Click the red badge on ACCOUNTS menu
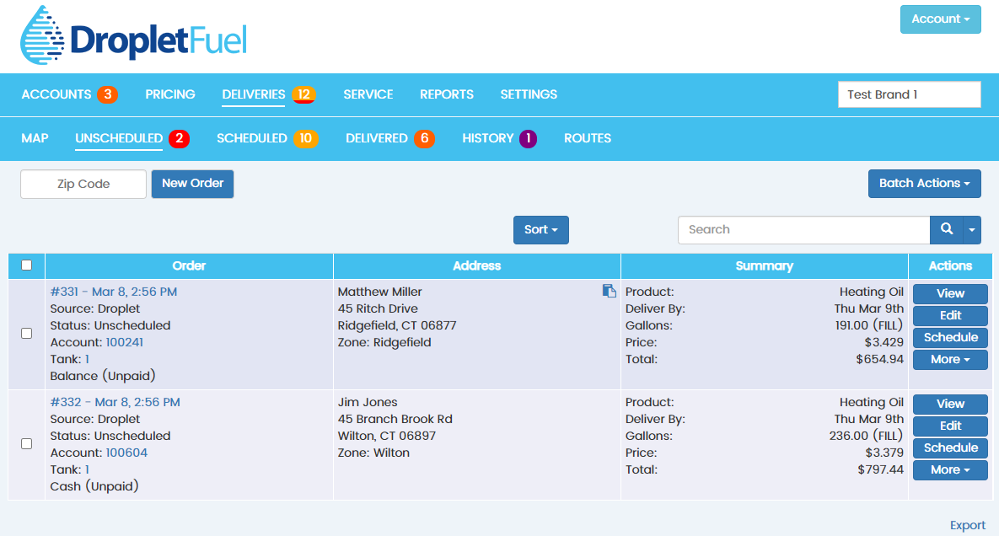This screenshot has width=999, height=536. pos(108,94)
